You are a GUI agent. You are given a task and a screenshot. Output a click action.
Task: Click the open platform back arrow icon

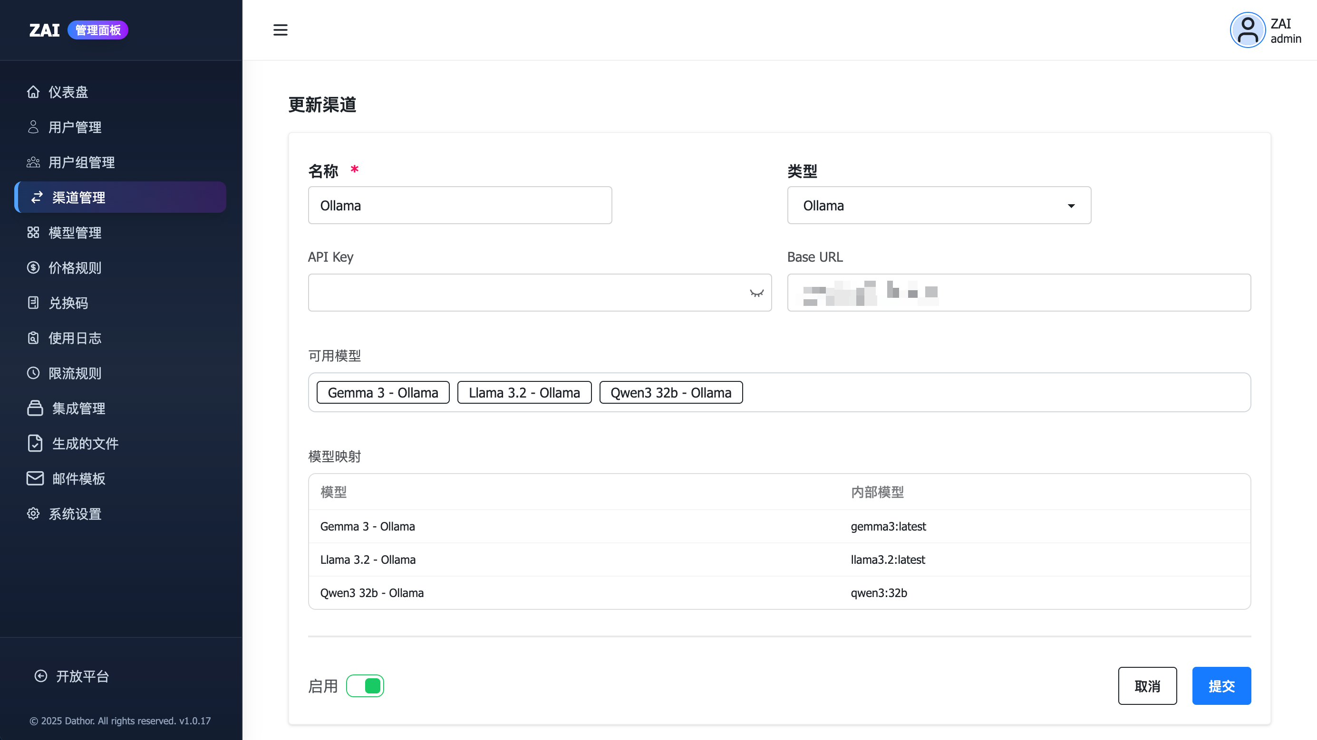click(x=41, y=676)
